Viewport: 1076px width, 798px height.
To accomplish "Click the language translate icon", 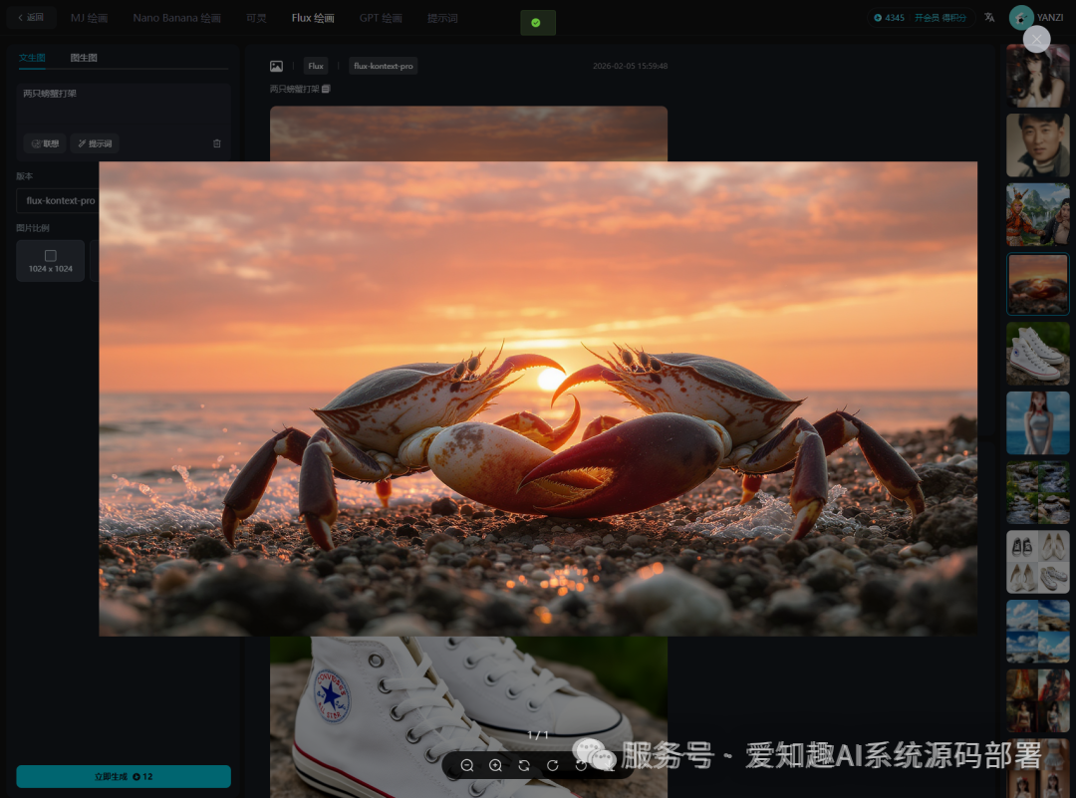I will [989, 18].
